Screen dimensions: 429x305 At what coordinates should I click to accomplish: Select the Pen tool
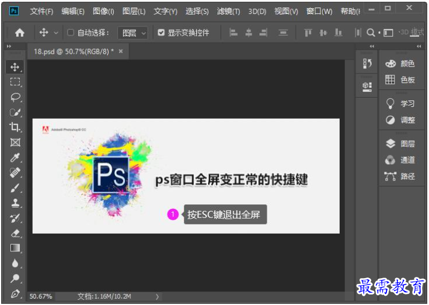tap(15, 293)
